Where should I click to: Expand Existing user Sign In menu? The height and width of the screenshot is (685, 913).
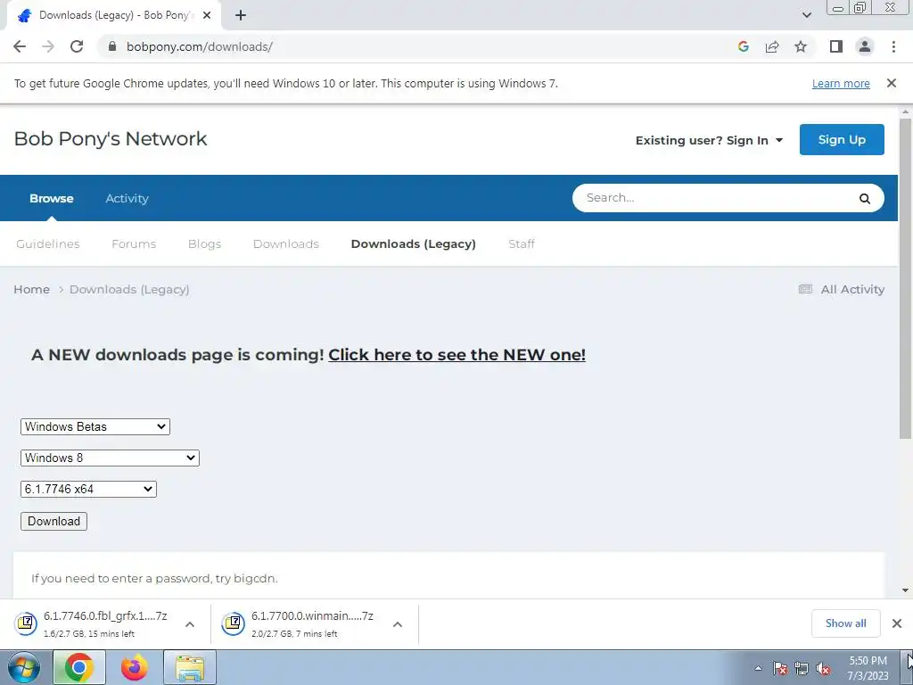[709, 140]
